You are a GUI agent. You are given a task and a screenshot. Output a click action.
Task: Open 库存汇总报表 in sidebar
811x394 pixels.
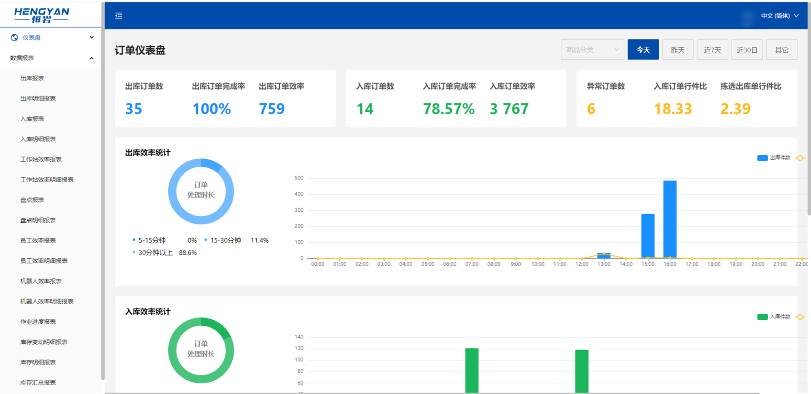click(x=38, y=383)
